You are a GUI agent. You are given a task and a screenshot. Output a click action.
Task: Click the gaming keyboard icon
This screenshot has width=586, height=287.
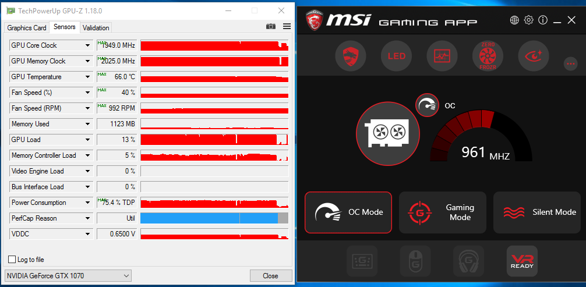[362, 261]
